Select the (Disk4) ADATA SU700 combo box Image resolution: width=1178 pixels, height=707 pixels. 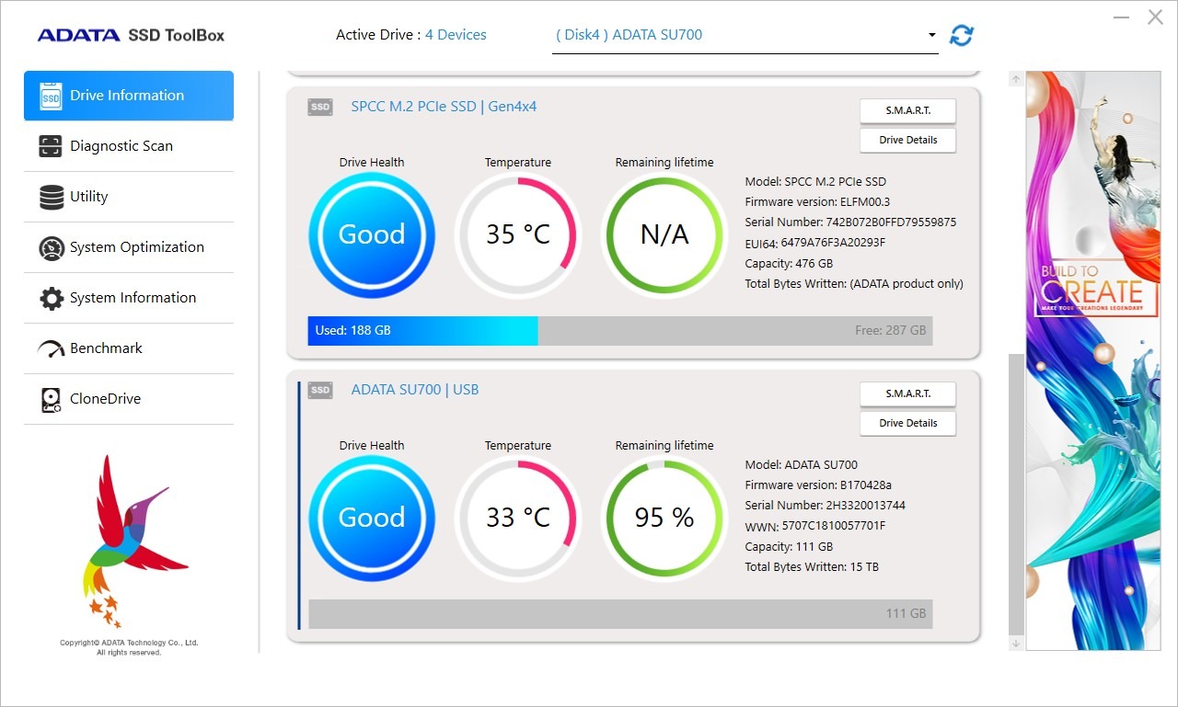[745, 36]
